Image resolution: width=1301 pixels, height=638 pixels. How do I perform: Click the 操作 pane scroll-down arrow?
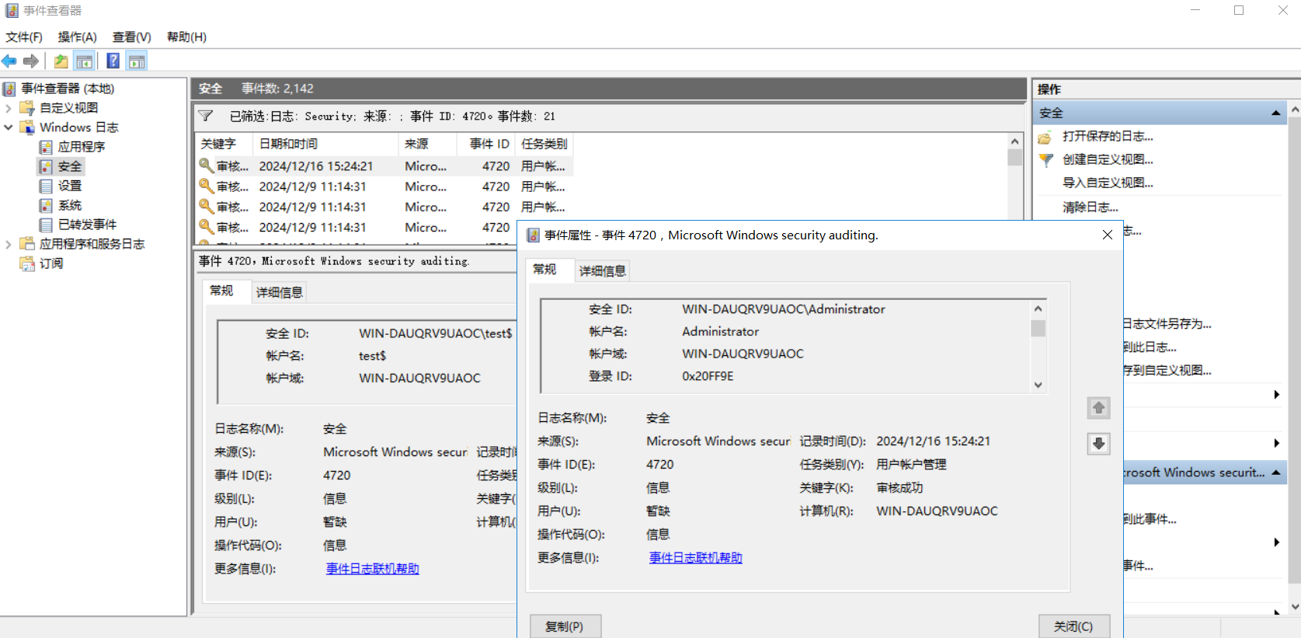1295,607
